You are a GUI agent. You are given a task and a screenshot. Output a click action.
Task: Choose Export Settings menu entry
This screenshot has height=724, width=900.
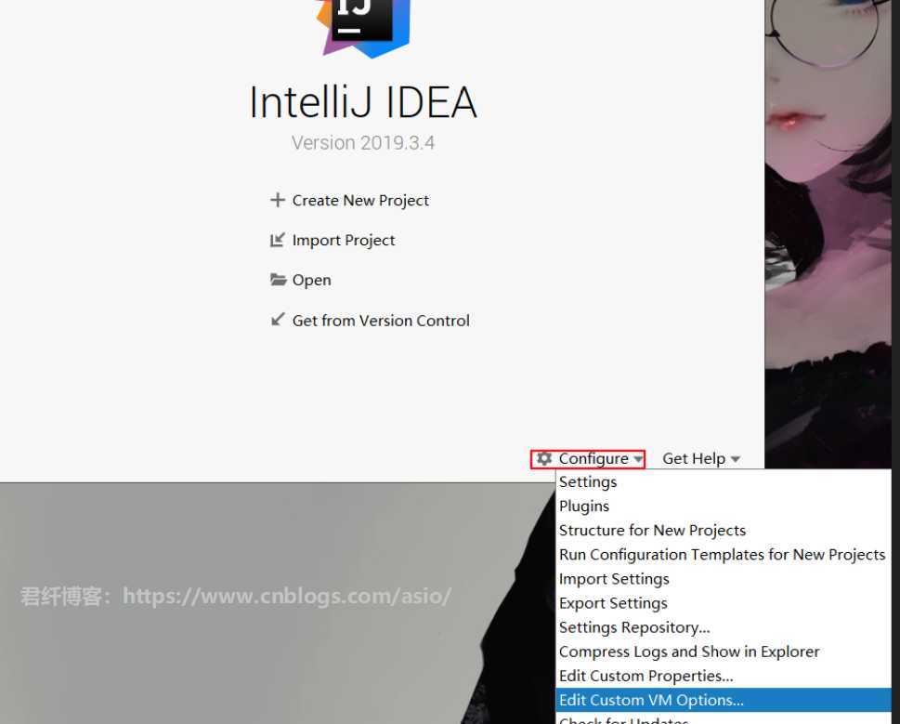tap(724, 603)
